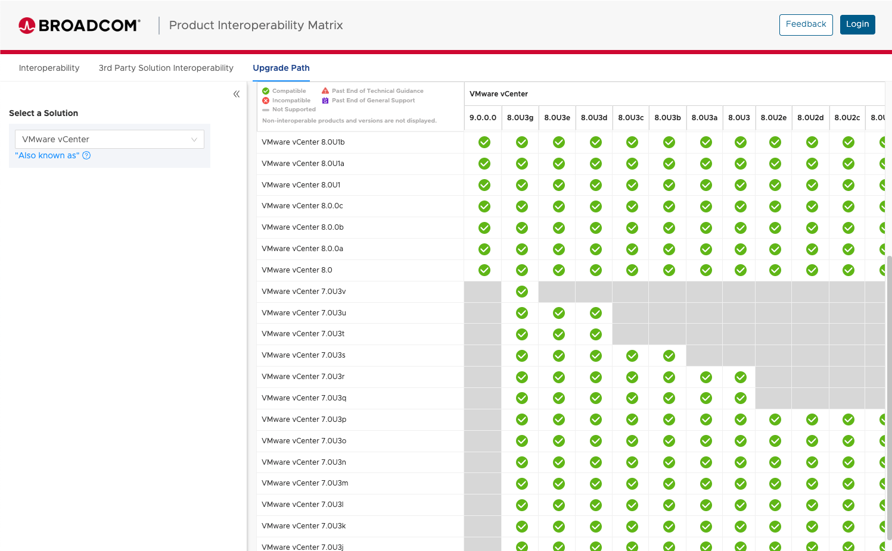Open the Select a Solution dropdown
This screenshot has width=892, height=551.
pyautogui.click(x=110, y=139)
